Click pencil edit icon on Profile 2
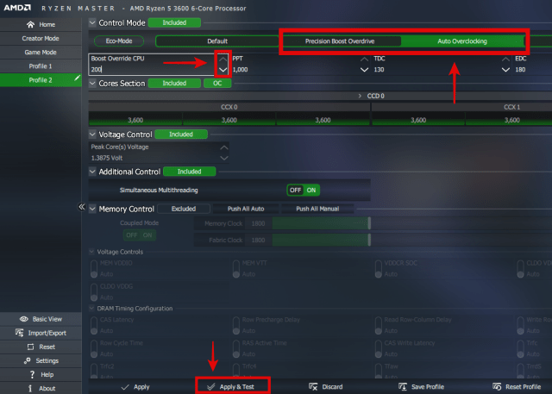Screen dimensions: 552x394 pos(77,78)
